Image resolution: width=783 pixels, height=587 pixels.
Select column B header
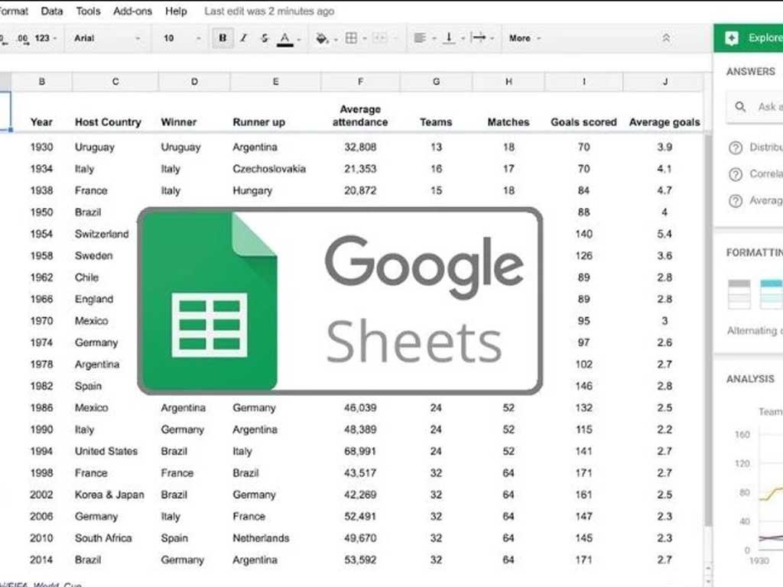pyautogui.click(x=42, y=81)
